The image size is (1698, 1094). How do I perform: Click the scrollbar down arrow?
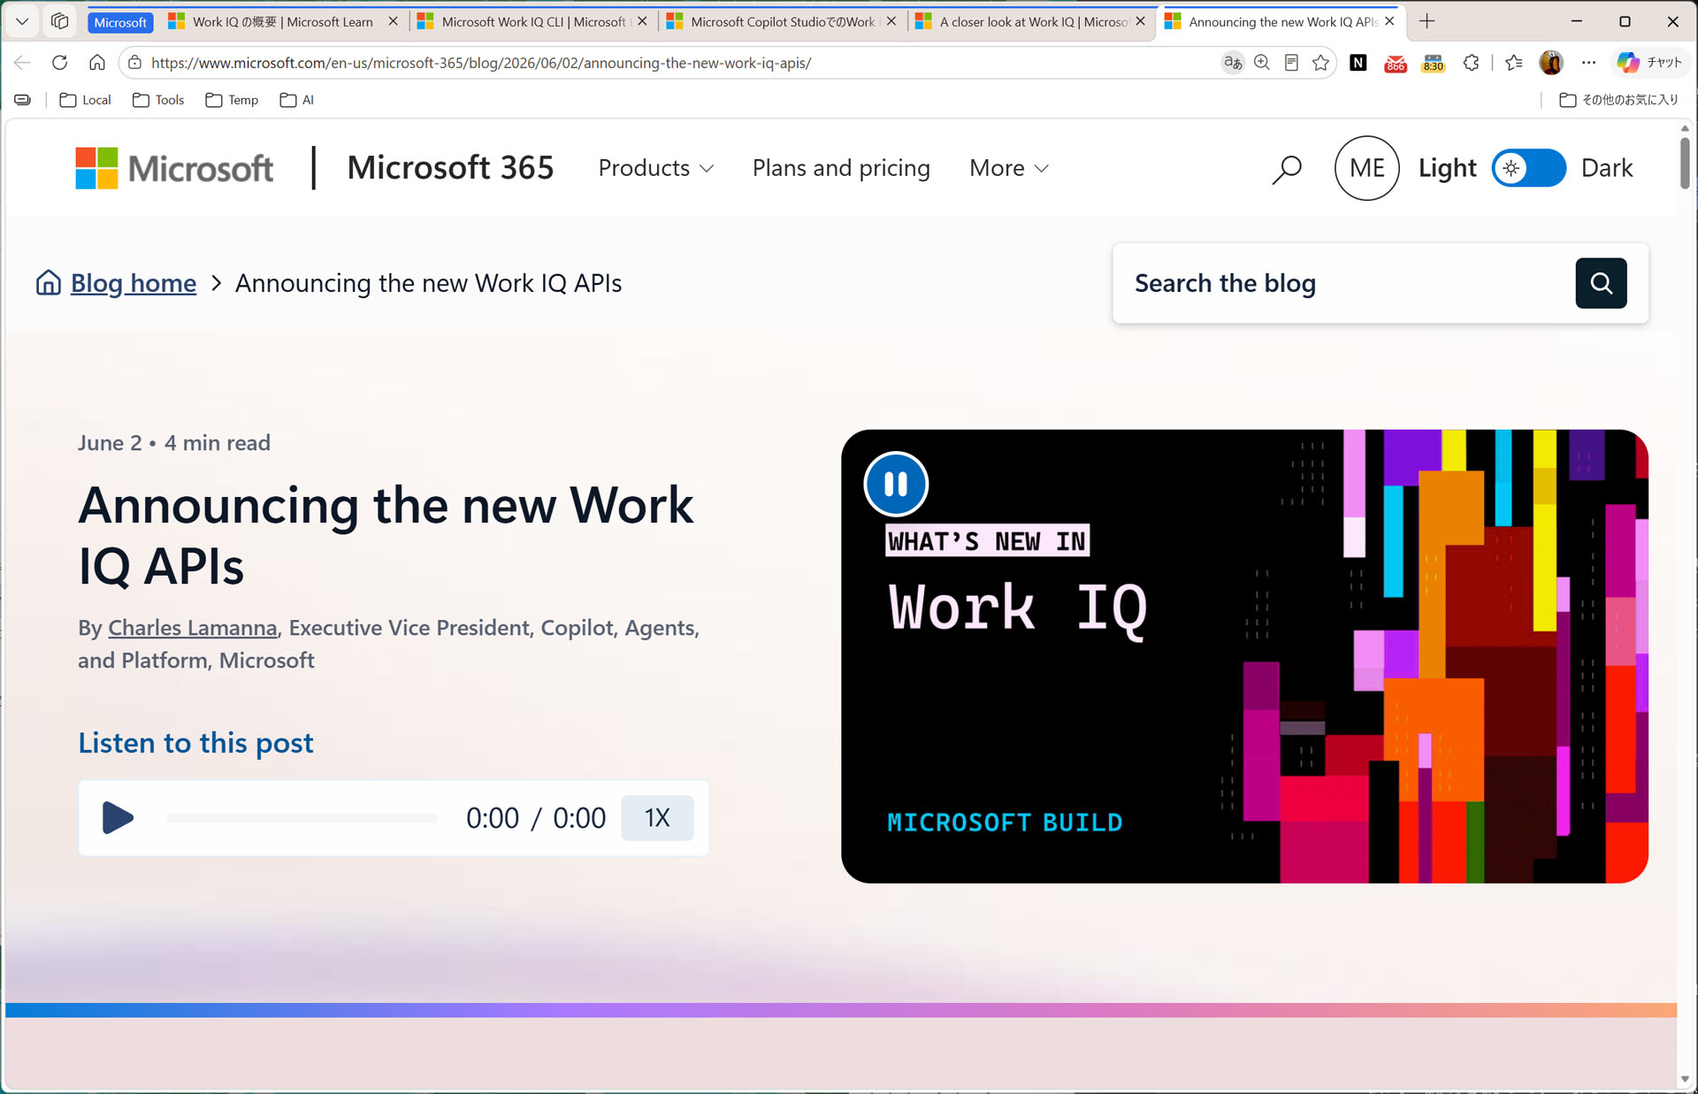(1685, 1079)
